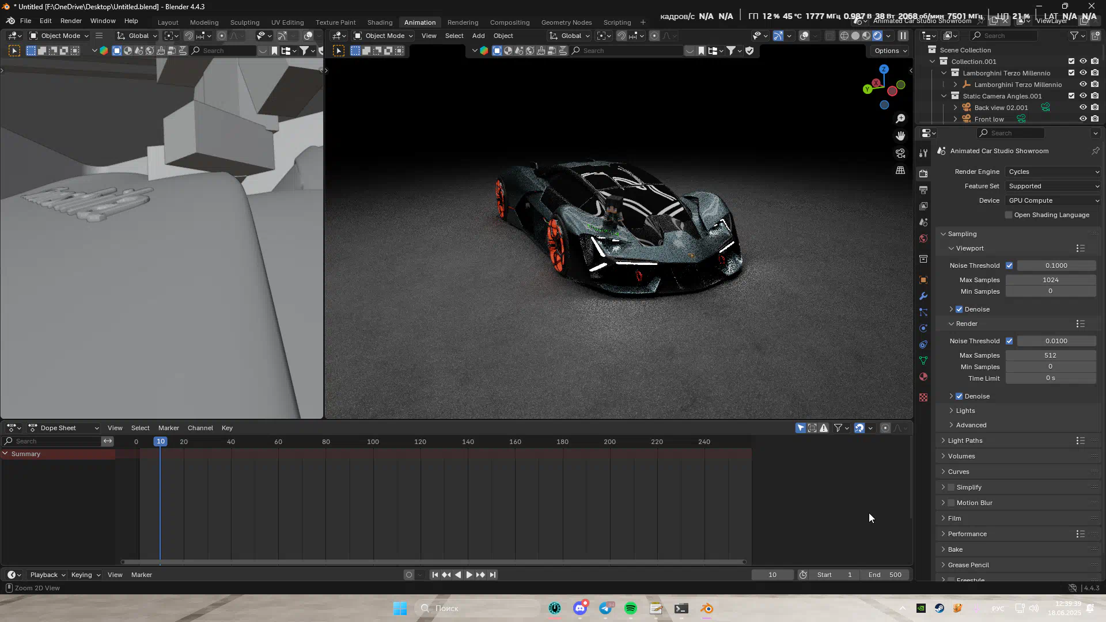Disable Render Denoise checkbox

(x=959, y=396)
